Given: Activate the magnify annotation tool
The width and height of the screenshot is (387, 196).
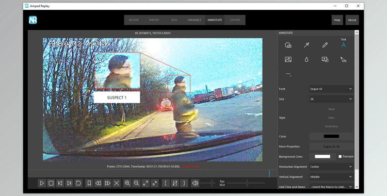Looking at the screenshot, I should coord(325,59).
